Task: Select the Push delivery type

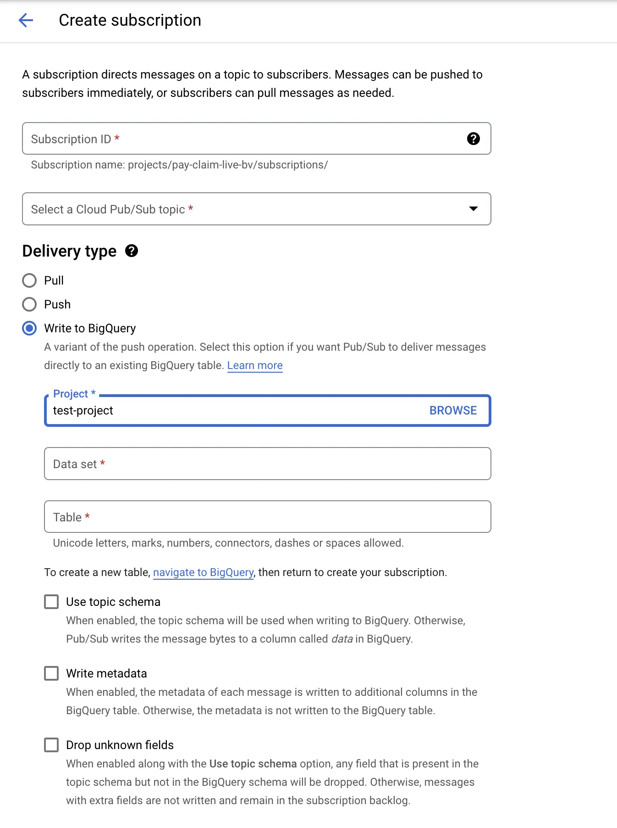Action: point(29,304)
